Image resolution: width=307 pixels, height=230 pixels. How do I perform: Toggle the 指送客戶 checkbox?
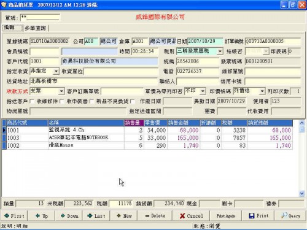click(32, 101)
